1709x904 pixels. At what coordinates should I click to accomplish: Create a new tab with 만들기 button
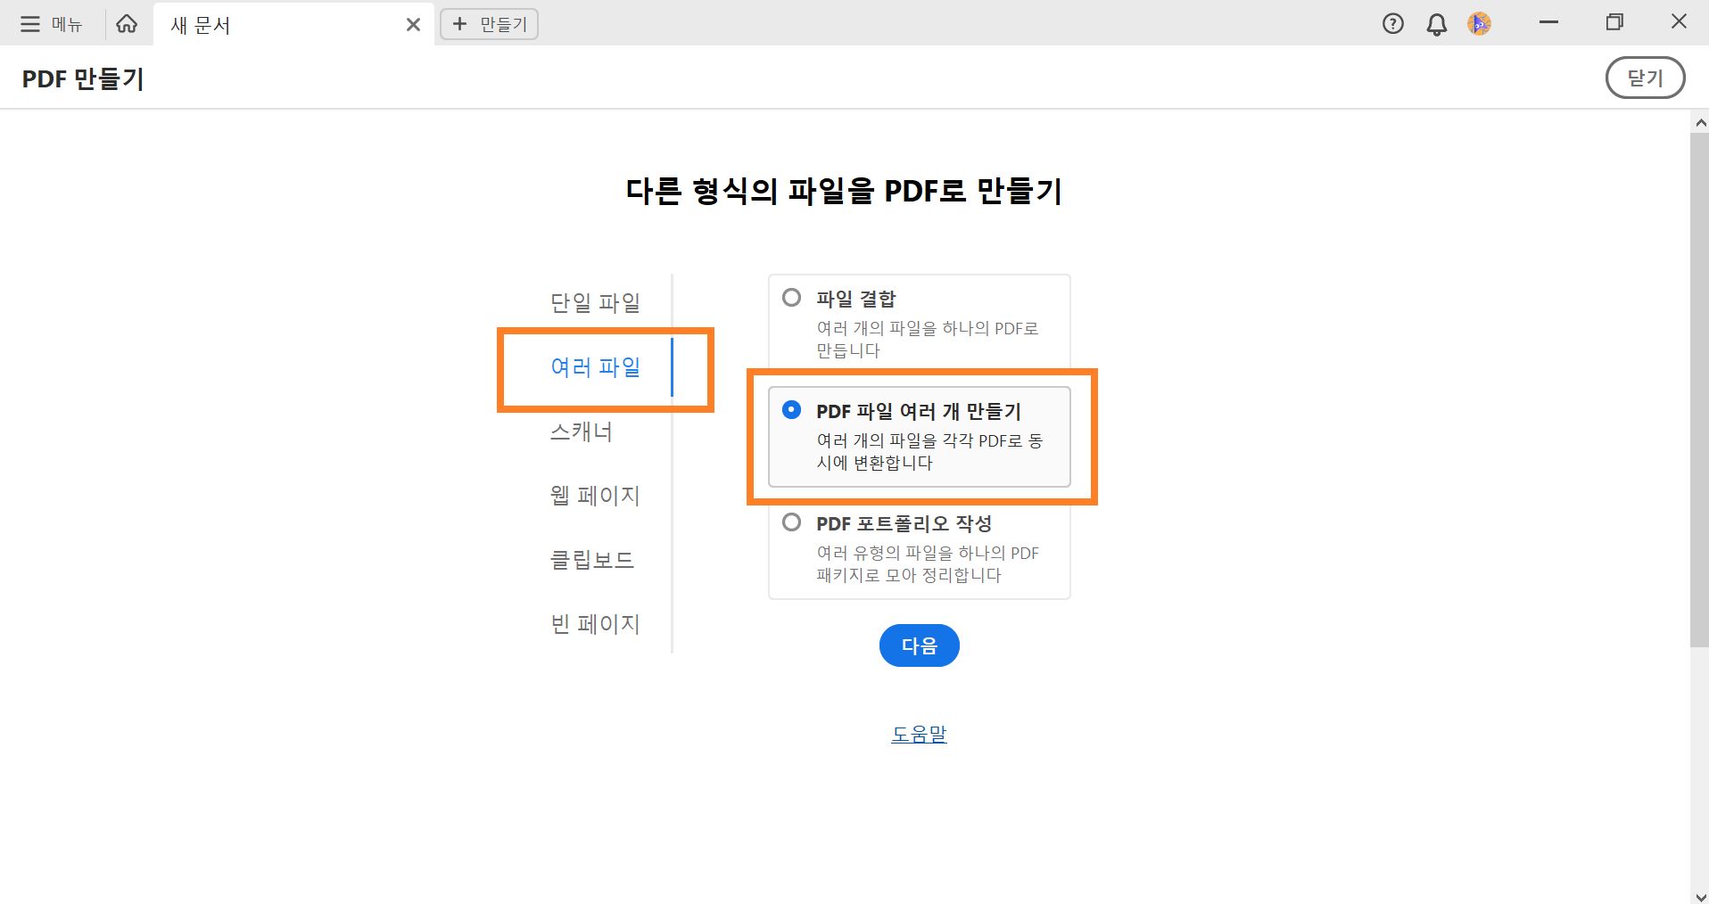pos(488,24)
